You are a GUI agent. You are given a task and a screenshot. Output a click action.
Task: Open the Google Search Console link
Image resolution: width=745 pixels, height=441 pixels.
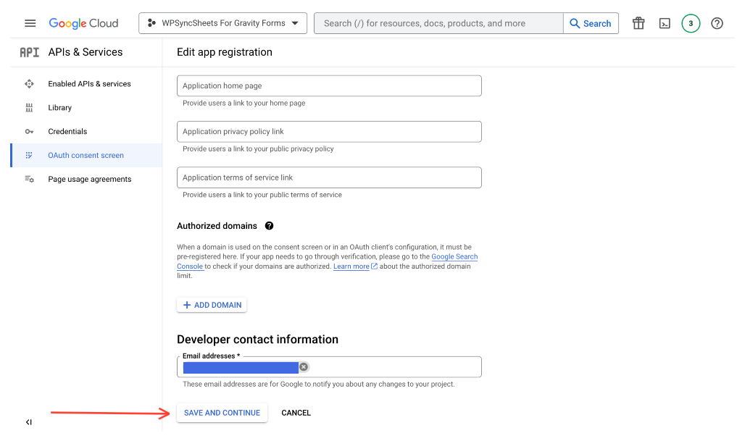[454, 256]
